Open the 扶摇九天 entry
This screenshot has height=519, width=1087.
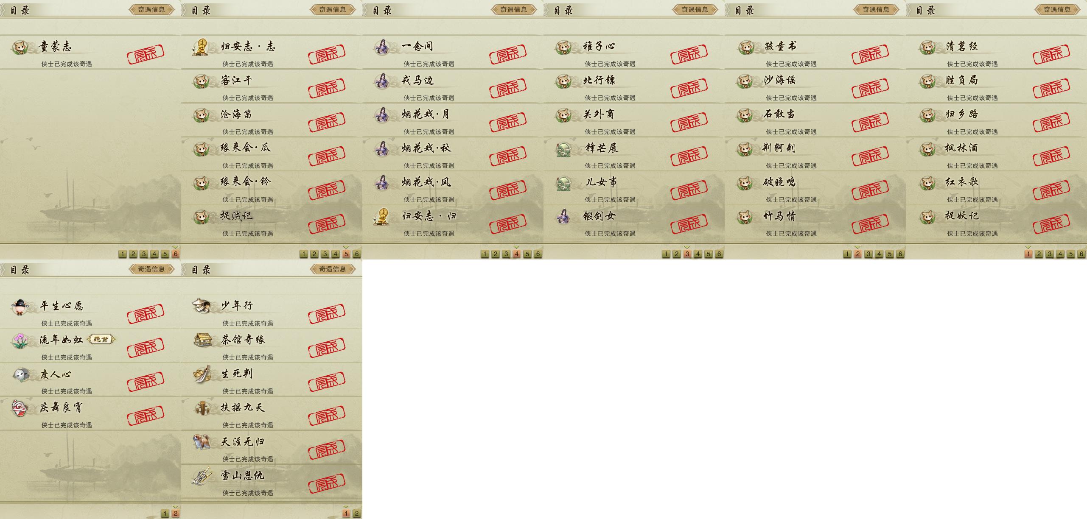click(x=272, y=413)
